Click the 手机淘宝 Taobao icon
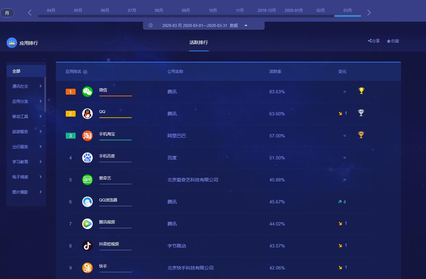The width and height of the screenshot is (426, 279). pos(87,136)
